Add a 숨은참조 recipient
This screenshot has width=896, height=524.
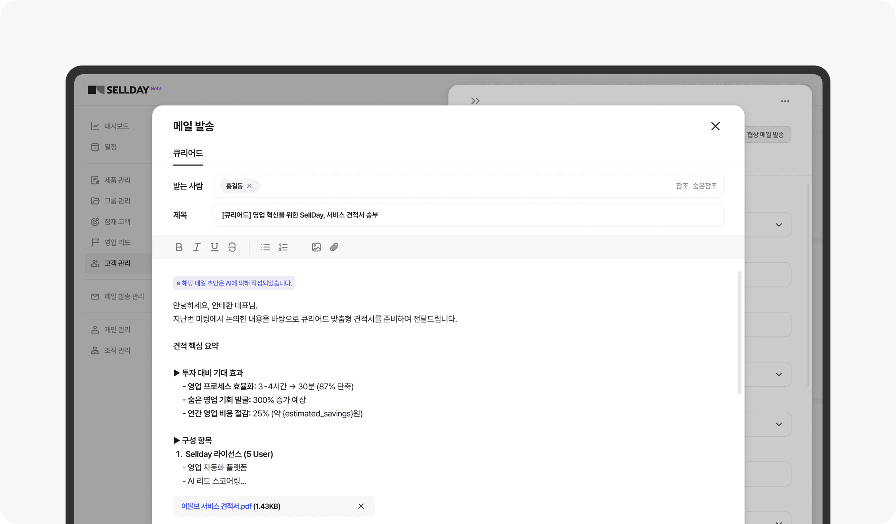705,186
